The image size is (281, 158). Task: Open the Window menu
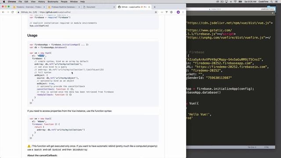pos(74,2)
